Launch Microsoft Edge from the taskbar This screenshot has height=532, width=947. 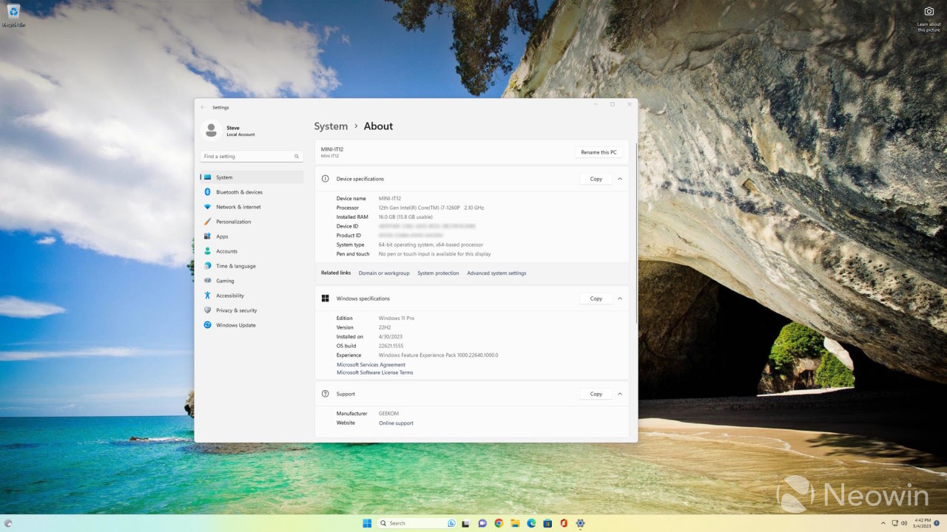pyautogui.click(x=531, y=523)
